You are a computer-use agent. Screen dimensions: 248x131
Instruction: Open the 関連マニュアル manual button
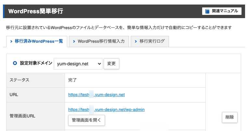[222, 11]
